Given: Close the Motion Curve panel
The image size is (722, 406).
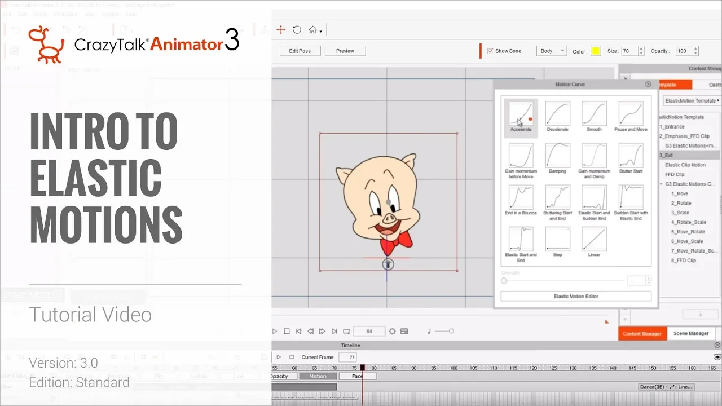Looking at the screenshot, I should pyautogui.click(x=648, y=84).
